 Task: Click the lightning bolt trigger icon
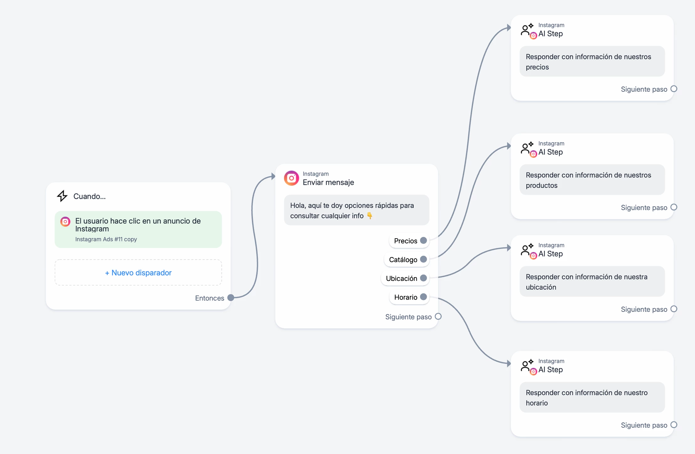point(62,196)
